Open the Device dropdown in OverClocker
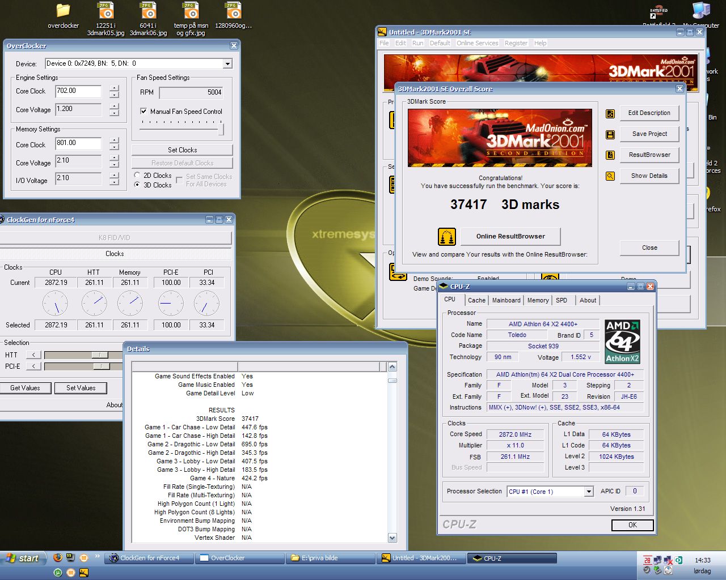Viewport: 726px width, 580px height. pos(227,63)
